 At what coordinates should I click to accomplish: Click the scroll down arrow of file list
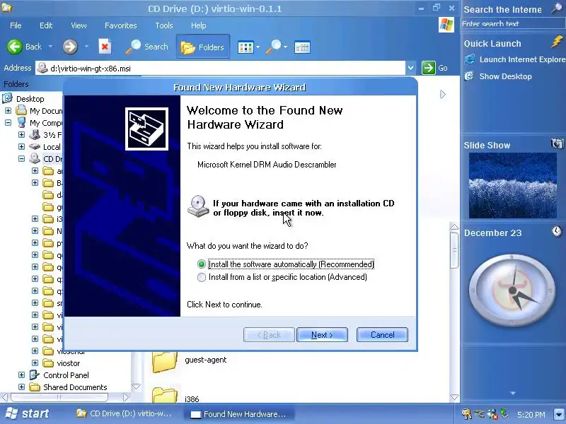(x=454, y=397)
